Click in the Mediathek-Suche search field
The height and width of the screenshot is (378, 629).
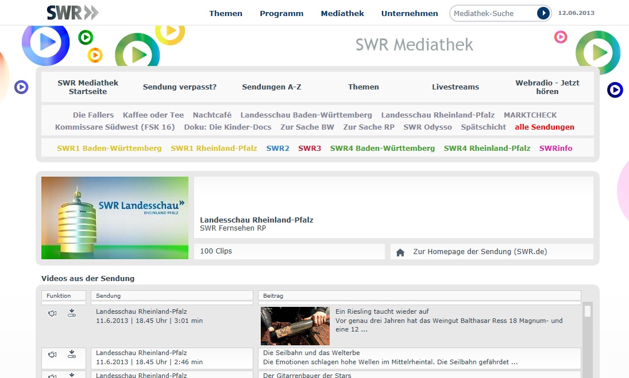(x=493, y=13)
